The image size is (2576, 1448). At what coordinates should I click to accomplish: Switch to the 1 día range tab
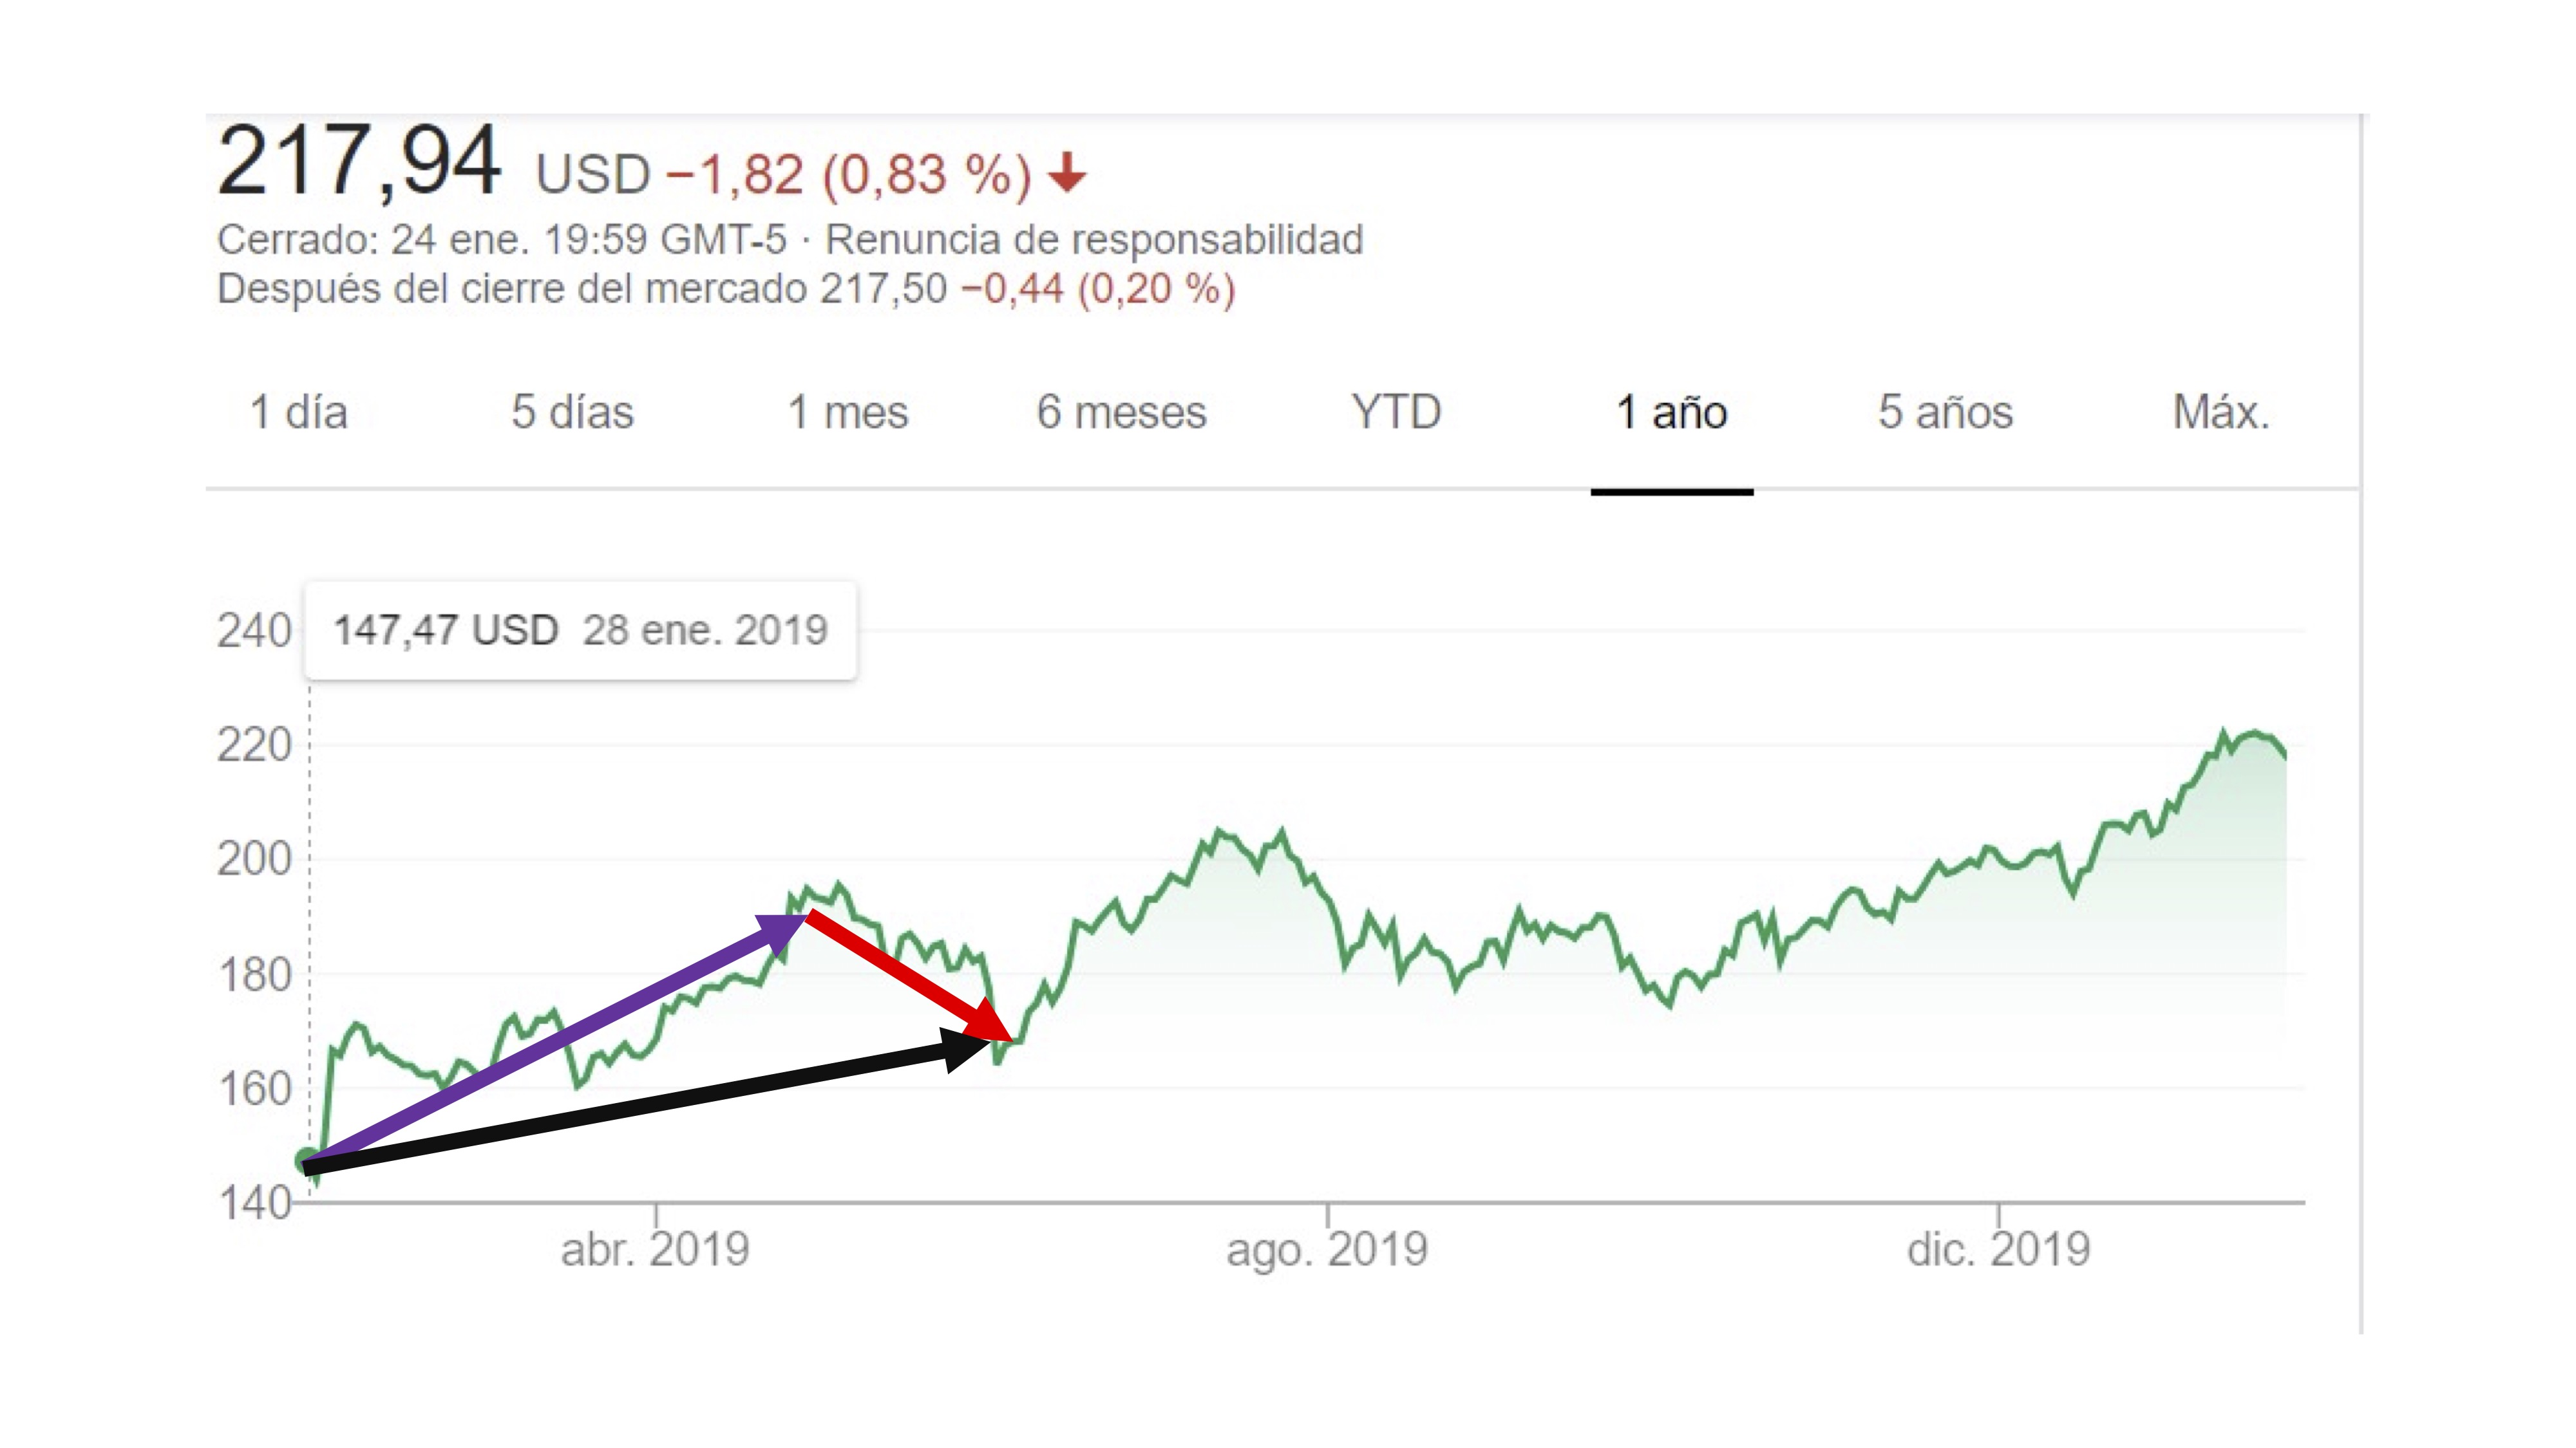point(298,412)
